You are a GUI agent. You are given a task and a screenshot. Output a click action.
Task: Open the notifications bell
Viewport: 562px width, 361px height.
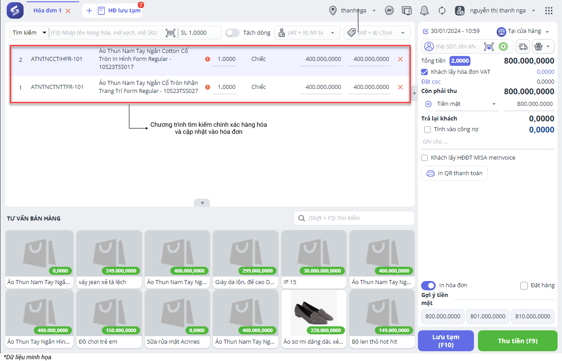tap(425, 10)
